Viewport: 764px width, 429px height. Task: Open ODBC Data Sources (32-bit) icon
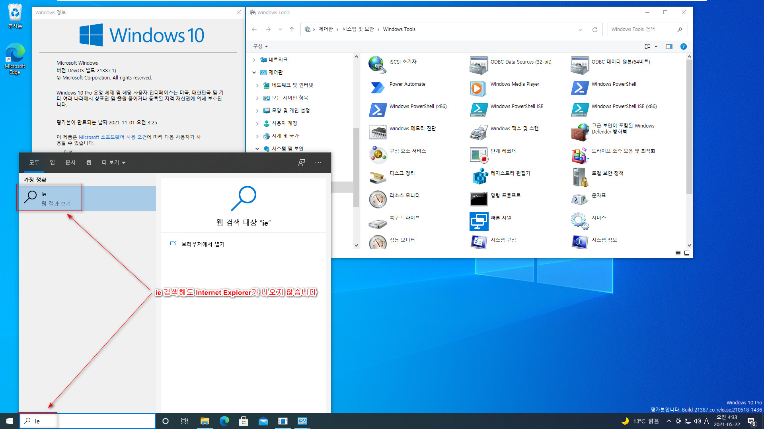point(478,65)
